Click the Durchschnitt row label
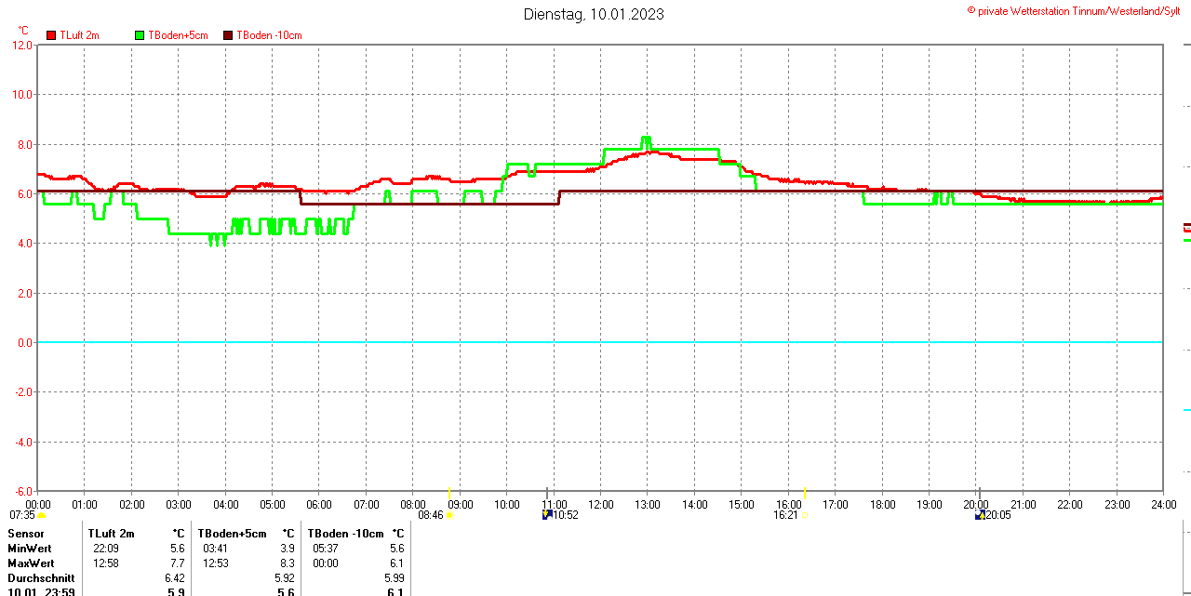The width and height of the screenshot is (1191, 596). tap(41, 577)
